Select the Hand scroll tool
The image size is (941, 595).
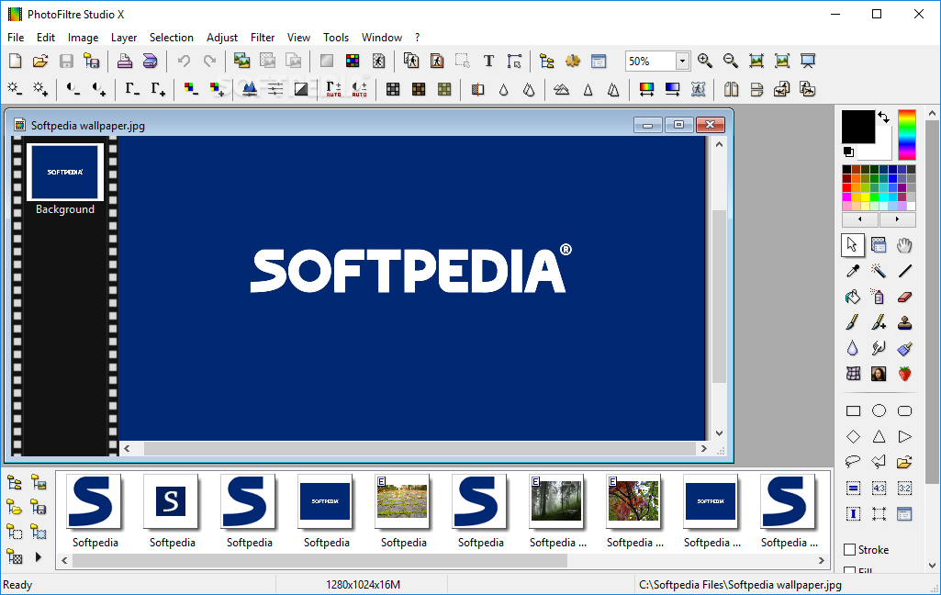(x=904, y=245)
